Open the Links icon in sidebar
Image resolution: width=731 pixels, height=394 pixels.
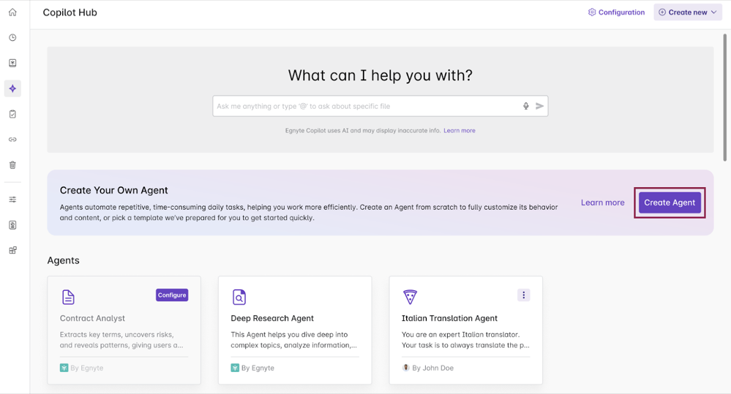point(12,140)
